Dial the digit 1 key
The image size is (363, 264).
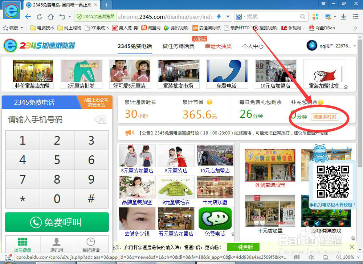(x=23, y=140)
